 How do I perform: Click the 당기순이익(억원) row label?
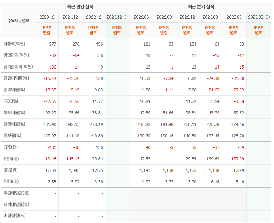point(18,67)
